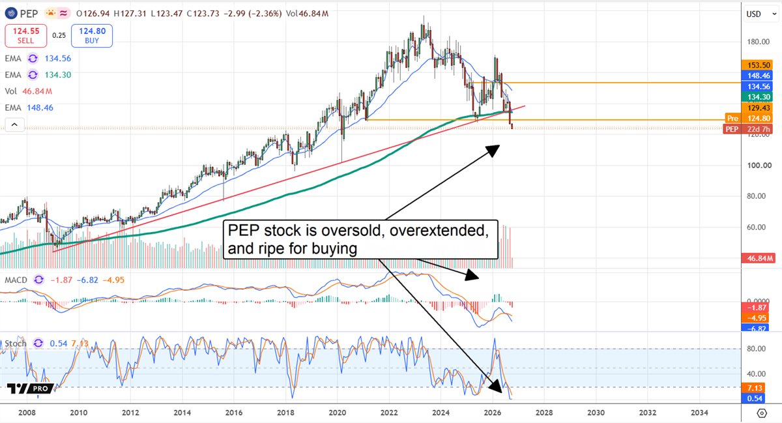Click the pink approximate-data indicator icon

click(64, 12)
